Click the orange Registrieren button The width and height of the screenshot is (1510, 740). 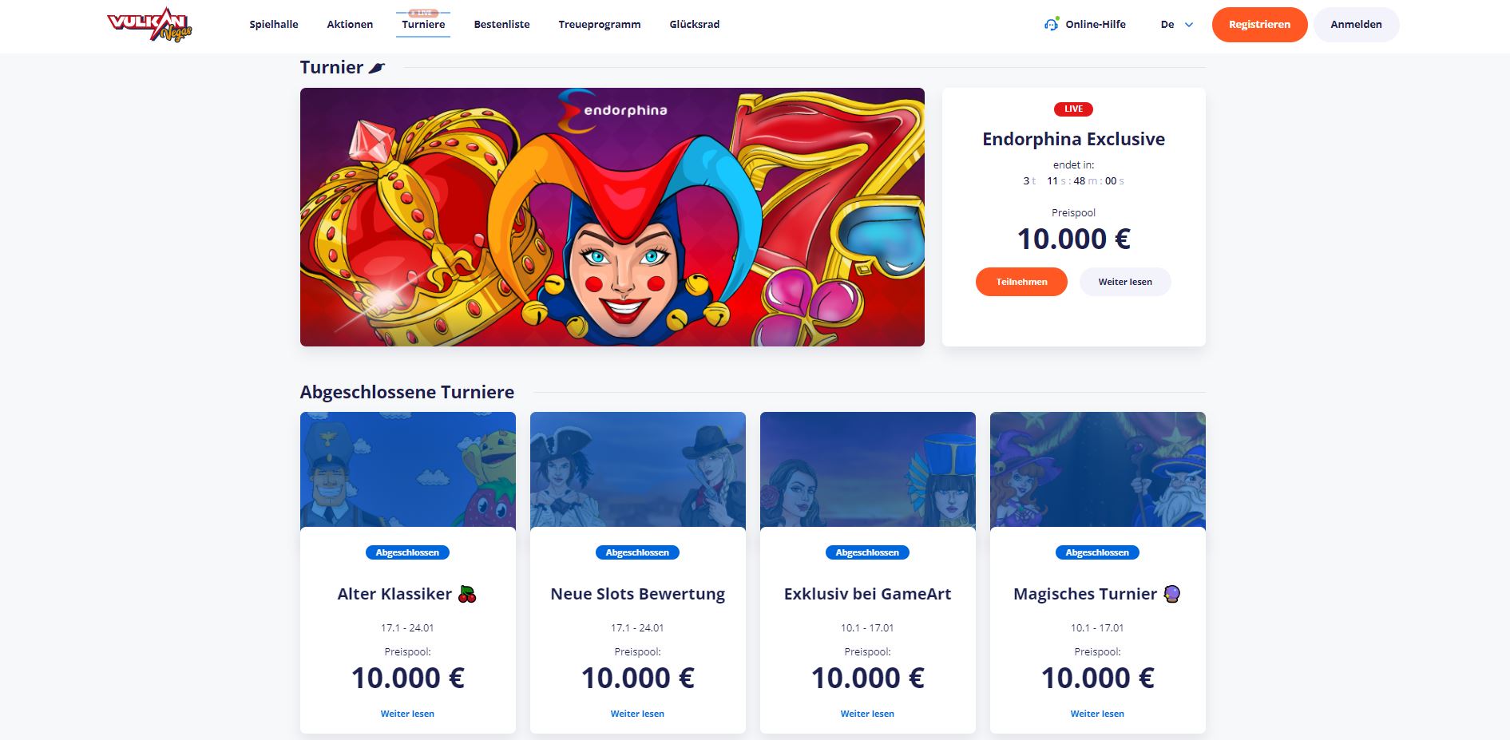pyautogui.click(x=1259, y=25)
